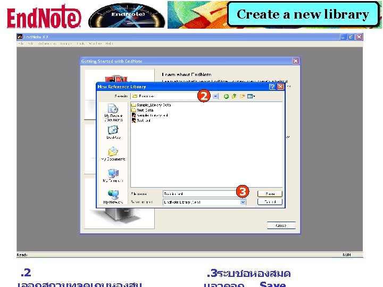Select the Sample_Library Data folder
383x287 pixels.
(x=151, y=105)
